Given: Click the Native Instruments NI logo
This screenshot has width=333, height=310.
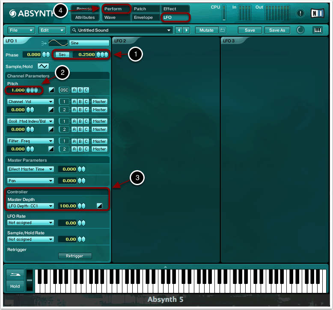Looking at the screenshot, I should point(317,13).
